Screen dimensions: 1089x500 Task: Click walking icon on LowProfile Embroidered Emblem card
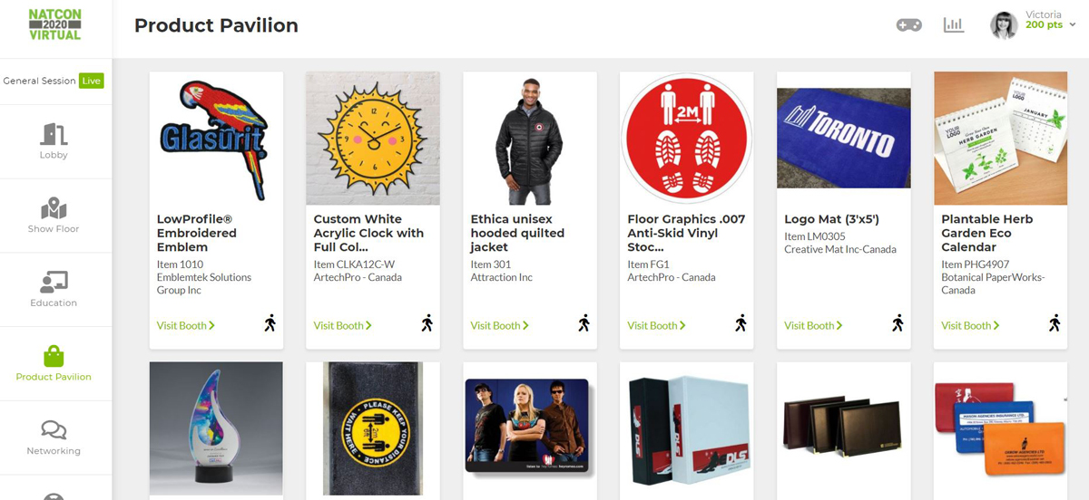pos(270,323)
